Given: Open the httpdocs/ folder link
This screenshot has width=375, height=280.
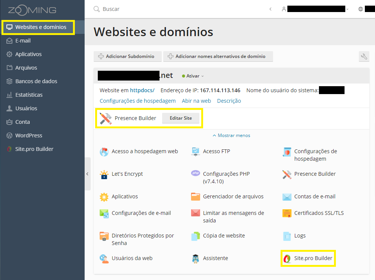Looking at the screenshot, I should [x=142, y=90].
